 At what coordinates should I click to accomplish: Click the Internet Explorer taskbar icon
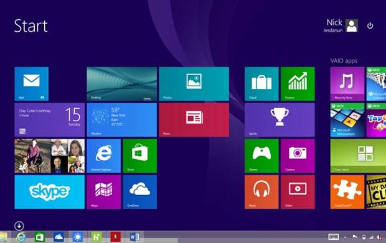click(21, 237)
